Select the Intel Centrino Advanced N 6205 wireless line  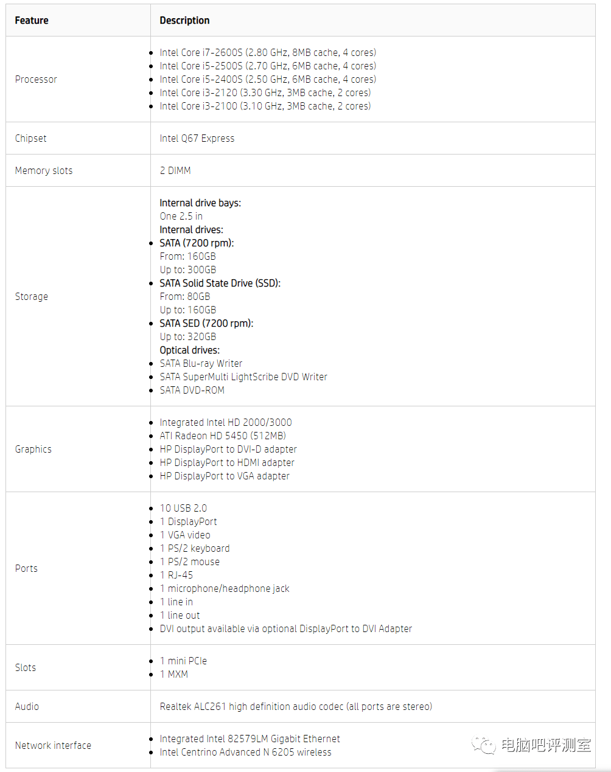[x=246, y=752]
